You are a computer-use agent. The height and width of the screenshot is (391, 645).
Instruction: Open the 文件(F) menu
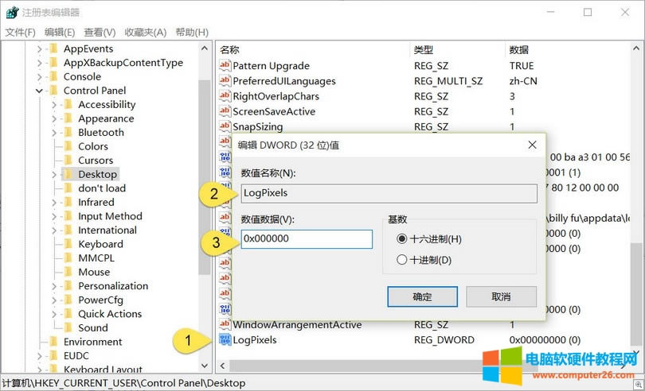pyautogui.click(x=20, y=32)
